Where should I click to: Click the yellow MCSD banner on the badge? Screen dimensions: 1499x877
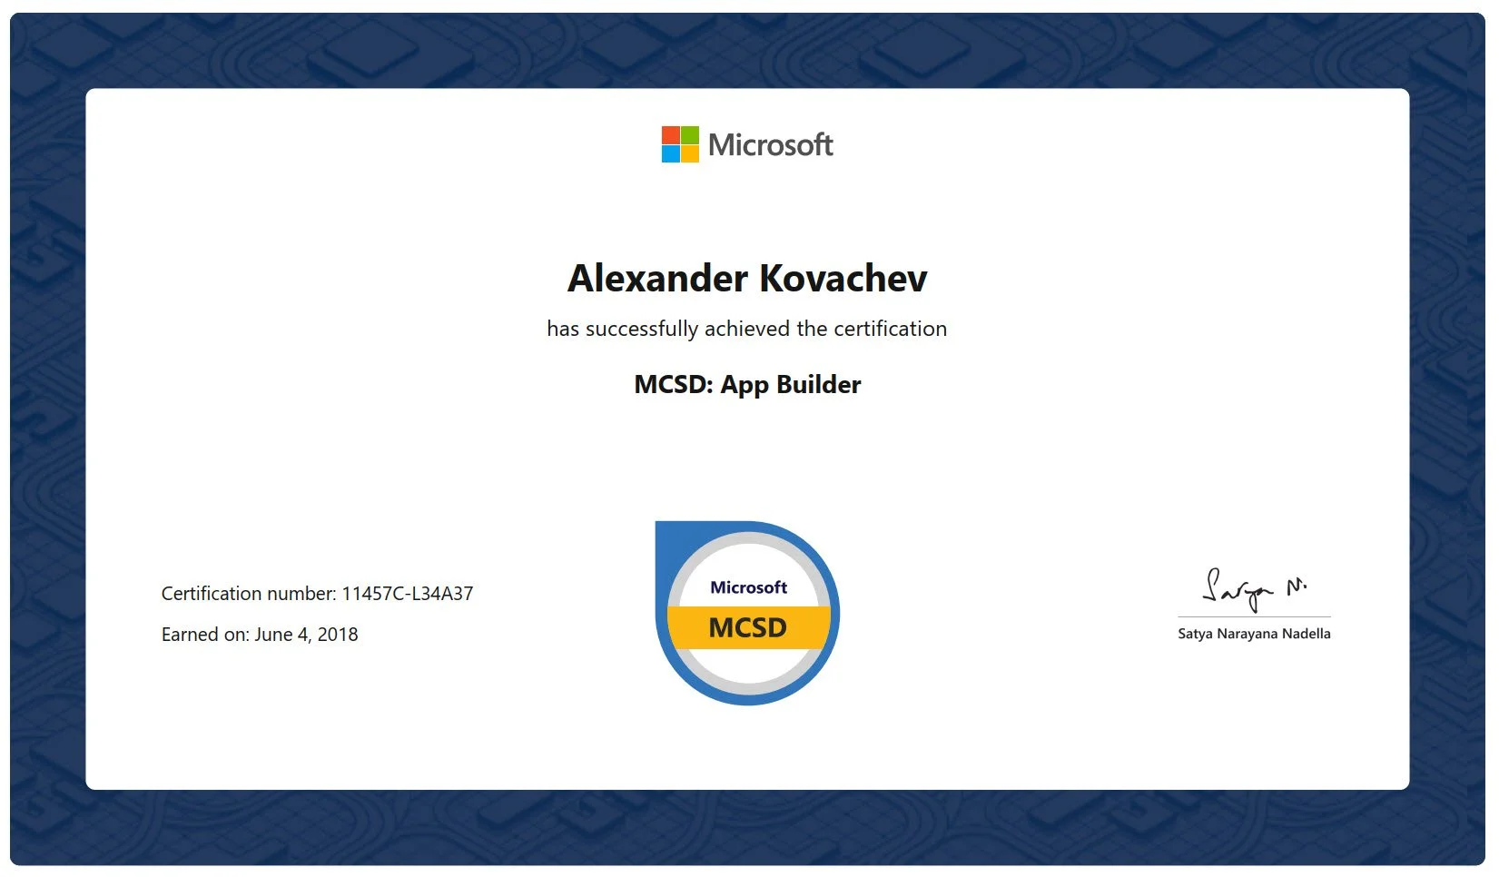[747, 627]
